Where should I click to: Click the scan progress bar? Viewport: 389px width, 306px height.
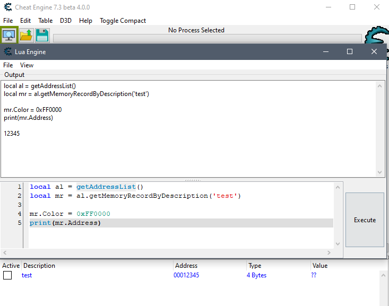[x=208, y=38]
